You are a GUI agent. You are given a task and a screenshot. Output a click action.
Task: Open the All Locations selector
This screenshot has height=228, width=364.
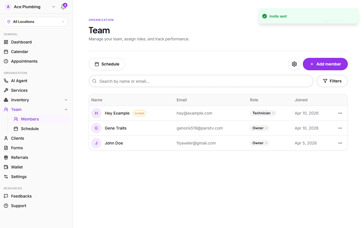point(35,21)
